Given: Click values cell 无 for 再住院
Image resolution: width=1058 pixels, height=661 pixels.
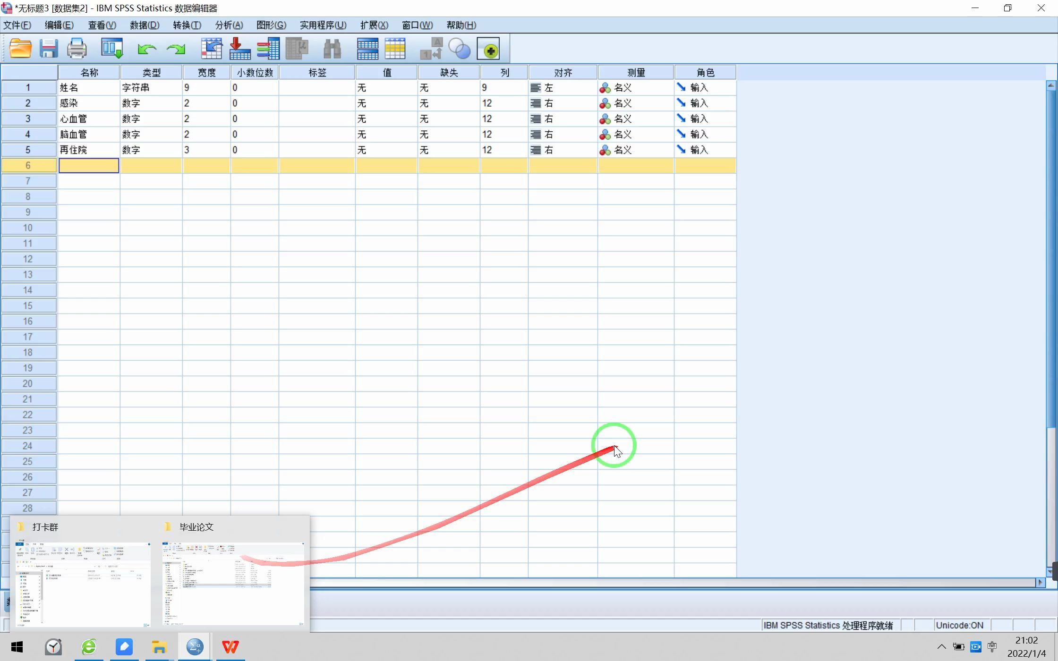Looking at the screenshot, I should (x=386, y=150).
